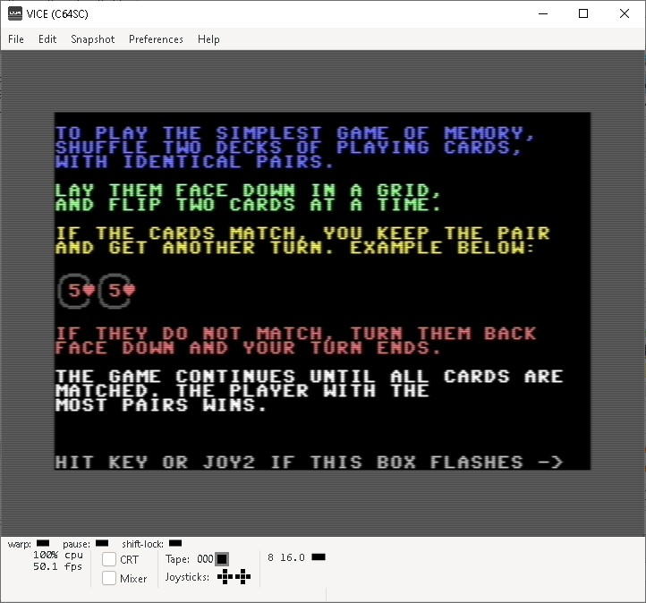Open the Preferences menu

156,39
